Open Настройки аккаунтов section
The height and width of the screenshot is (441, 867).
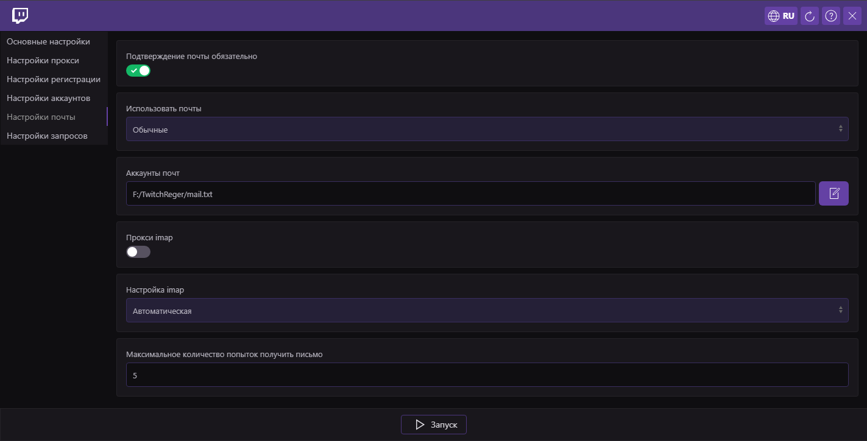tap(48, 98)
